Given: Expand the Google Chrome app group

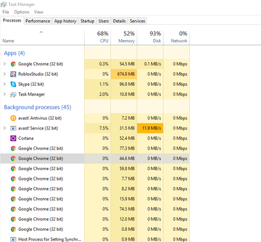Looking at the screenshot, I should 5,64.
